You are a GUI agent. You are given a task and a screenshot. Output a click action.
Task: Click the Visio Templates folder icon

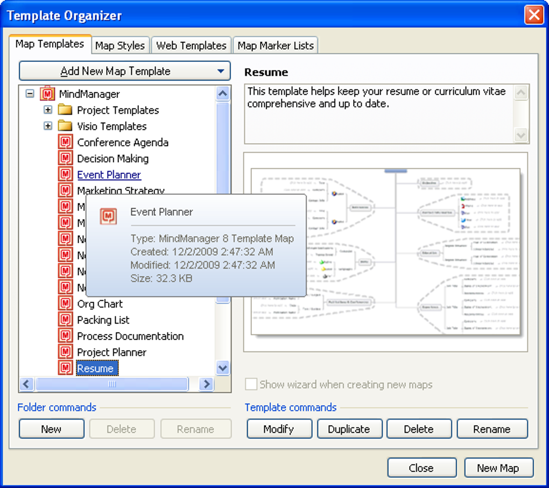click(x=65, y=126)
